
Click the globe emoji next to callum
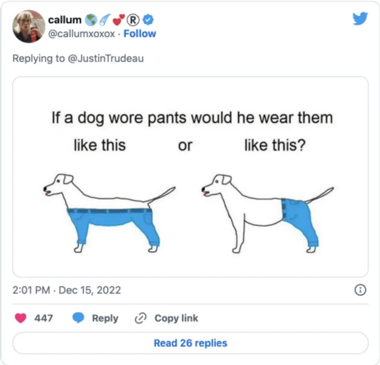click(91, 20)
